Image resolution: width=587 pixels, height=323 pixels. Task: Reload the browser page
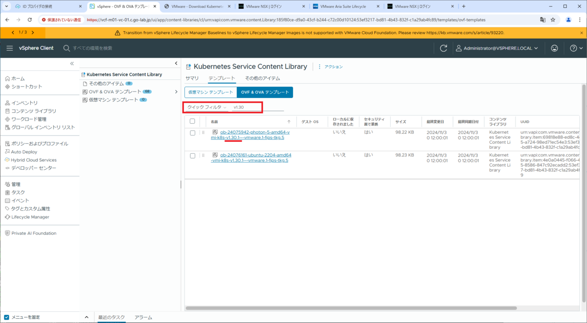coord(30,20)
